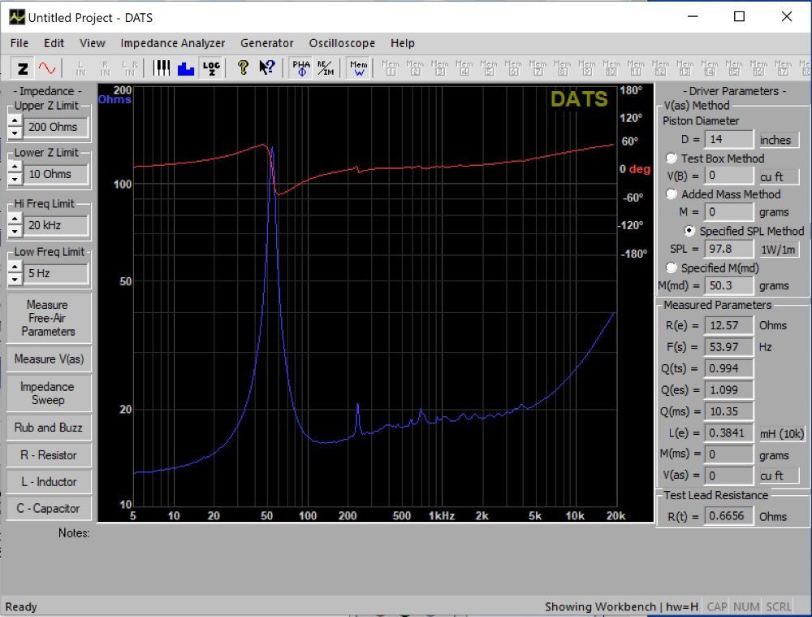Select the Z impedance analyzer mode icon
The image size is (812, 617).
(22, 68)
